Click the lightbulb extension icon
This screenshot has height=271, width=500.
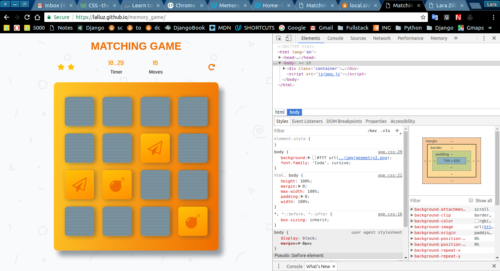(447, 17)
